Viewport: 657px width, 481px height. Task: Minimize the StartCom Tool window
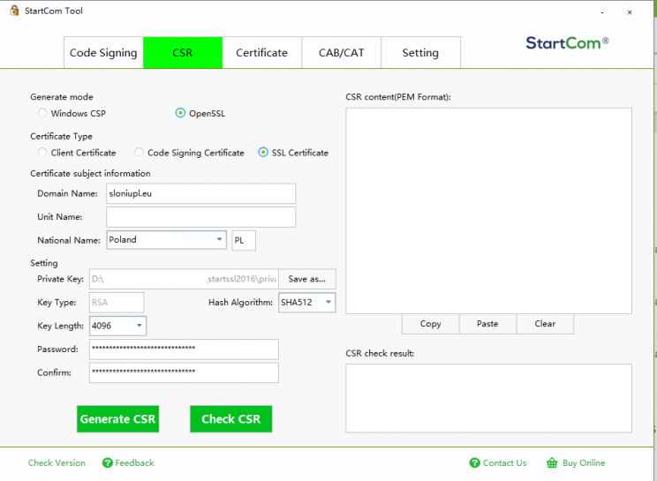pyautogui.click(x=602, y=12)
